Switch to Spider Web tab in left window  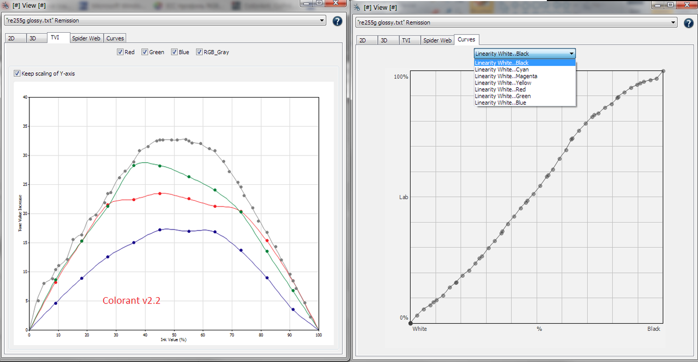click(x=86, y=38)
